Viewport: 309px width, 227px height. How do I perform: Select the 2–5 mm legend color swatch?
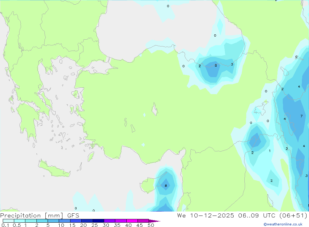tap(42, 221)
